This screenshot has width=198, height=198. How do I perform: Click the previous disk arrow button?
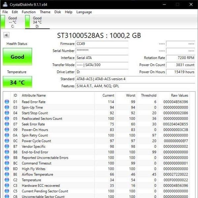click(7, 35)
